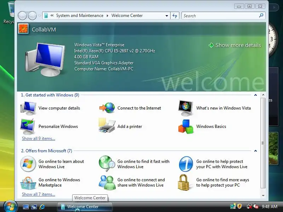Viewport: 283px width, 212px height.
Task: Click Show more details link
Action: click(235, 45)
